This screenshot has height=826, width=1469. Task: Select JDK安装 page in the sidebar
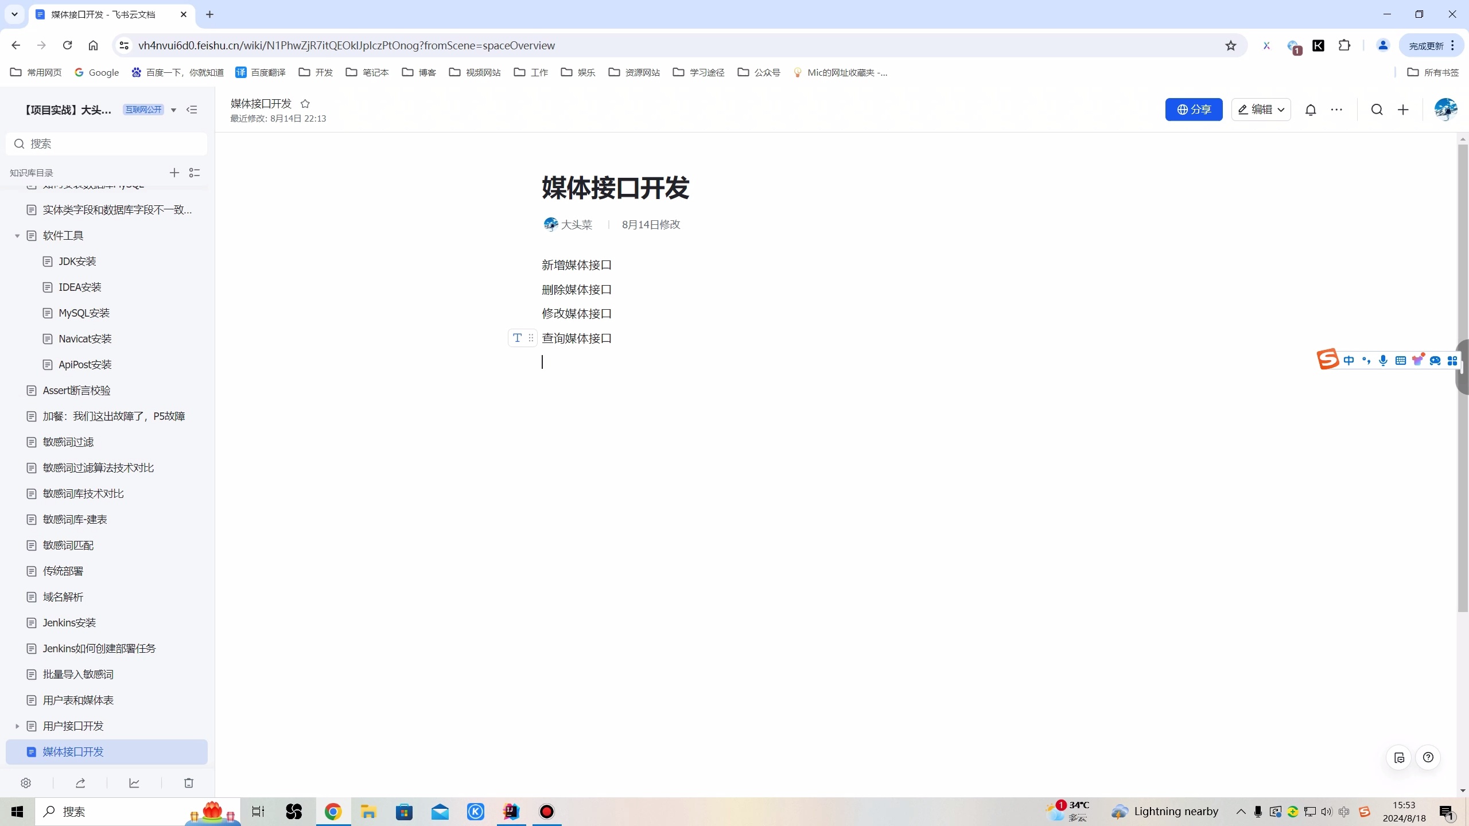[x=77, y=261]
